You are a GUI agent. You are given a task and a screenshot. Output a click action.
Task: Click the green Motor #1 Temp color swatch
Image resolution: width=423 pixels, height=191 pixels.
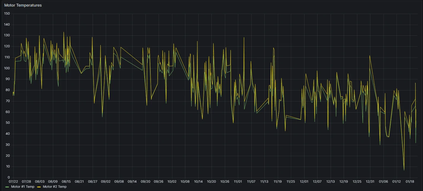click(7, 187)
